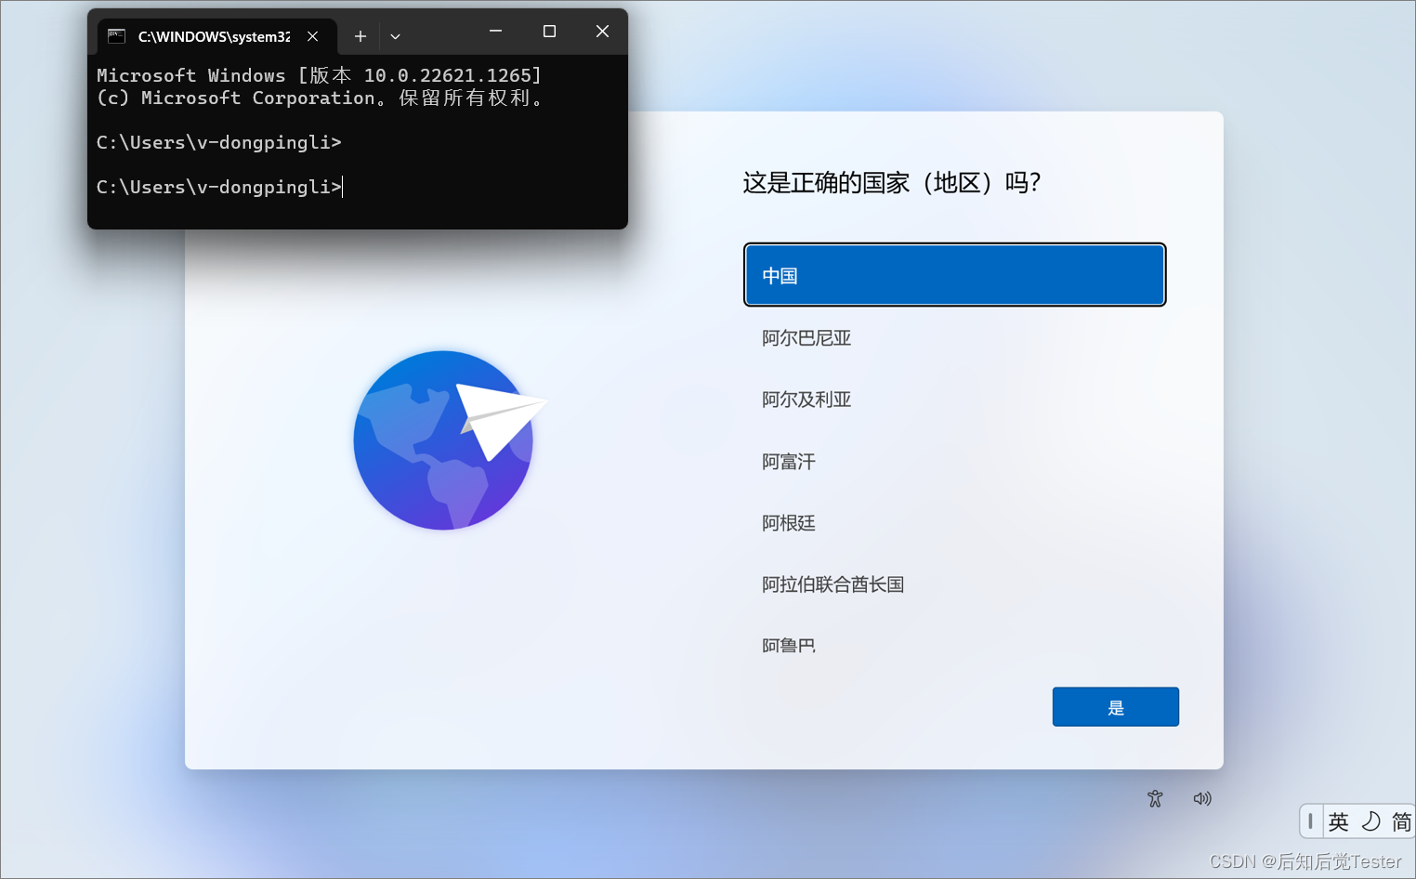This screenshot has width=1416, height=879.
Task: Select 阿富汗 from the country list
Action: [x=788, y=461]
